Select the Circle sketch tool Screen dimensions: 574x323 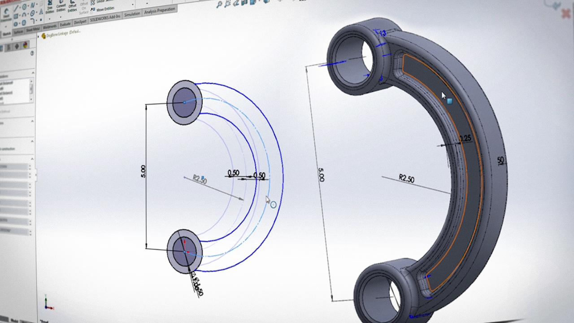pyautogui.click(x=24, y=7)
